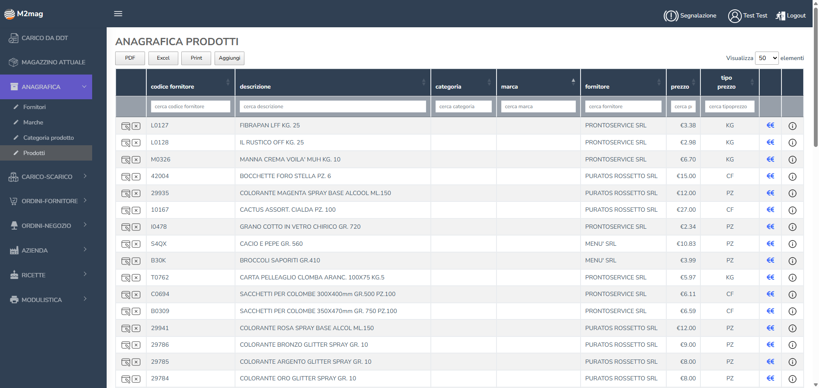The width and height of the screenshot is (819, 388).
Task: Toggle the hamburger sidebar menu
Action: 118,14
